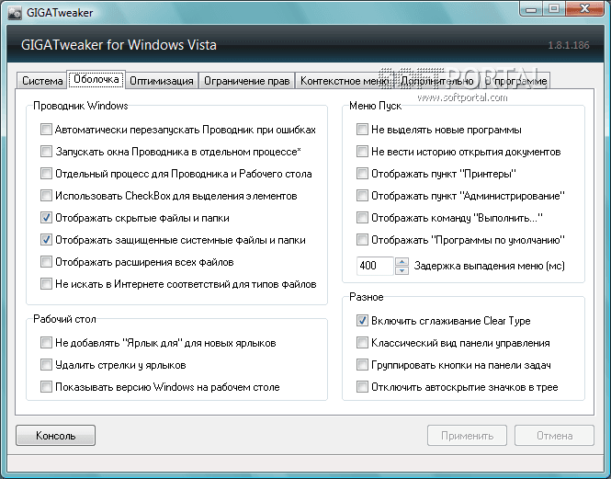Check Запускать окна Проводника в отдельном процессе
Screen dimensions: 611x479
(x=46, y=152)
